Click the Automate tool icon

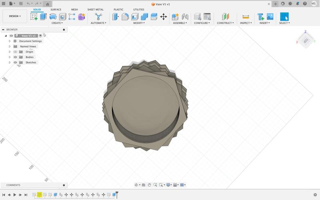pyautogui.click(x=98, y=17)
